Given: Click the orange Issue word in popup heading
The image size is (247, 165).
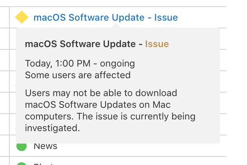Looking at the screenshot, I should point(157,44).
